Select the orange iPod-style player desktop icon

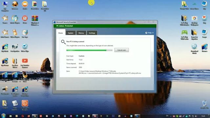(15, 32)
